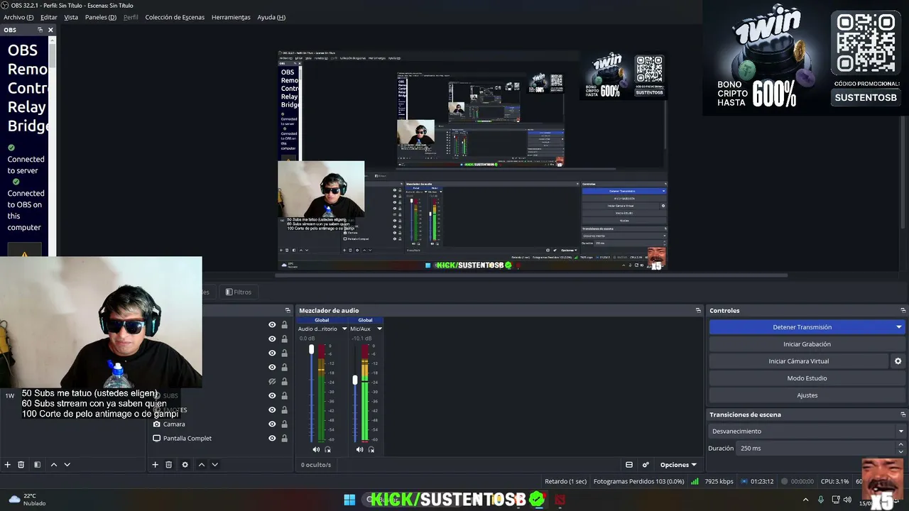Click the taskbar microphone tray icon
This screenshot has width=909, height=511.
click(821, 500)
